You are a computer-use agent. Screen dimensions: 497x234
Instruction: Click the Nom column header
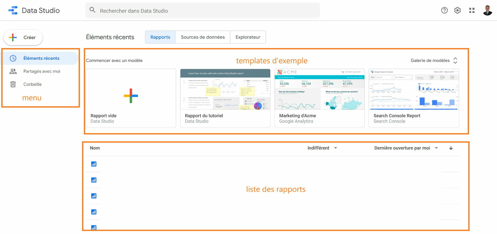point(95,148)
